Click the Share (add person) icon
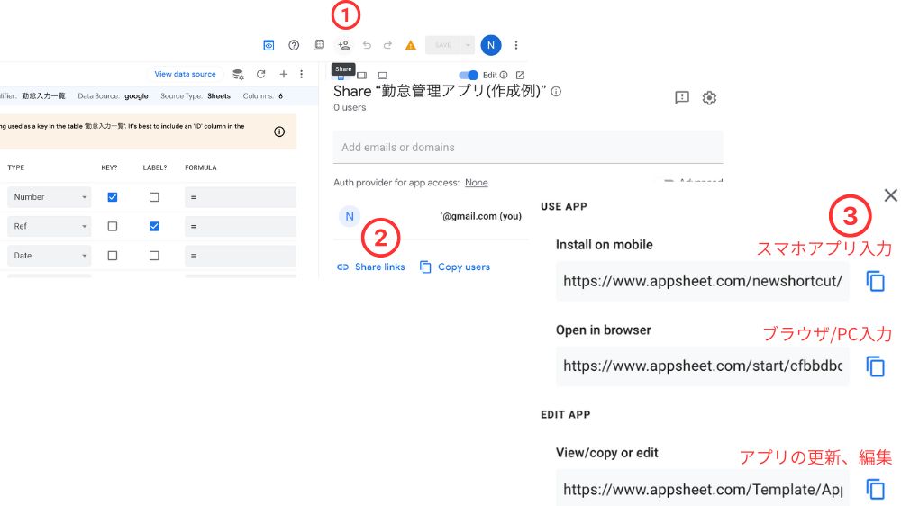 point(343,45)
